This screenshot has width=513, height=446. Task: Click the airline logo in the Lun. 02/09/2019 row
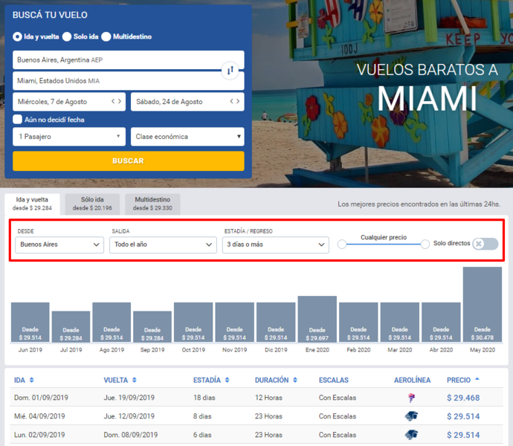pyautogui.click(x=412, y=435)
